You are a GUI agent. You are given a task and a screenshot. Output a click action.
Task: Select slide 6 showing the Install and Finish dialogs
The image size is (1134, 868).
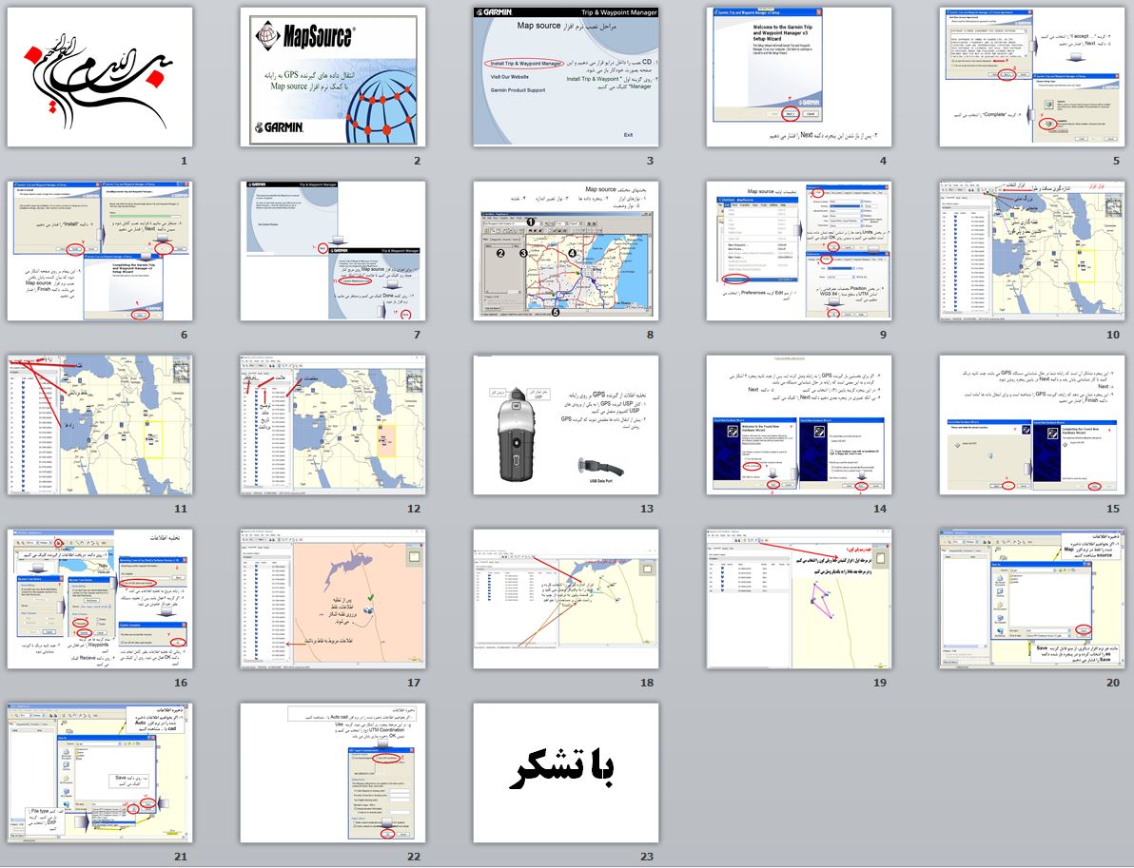(x=100, y=251)
